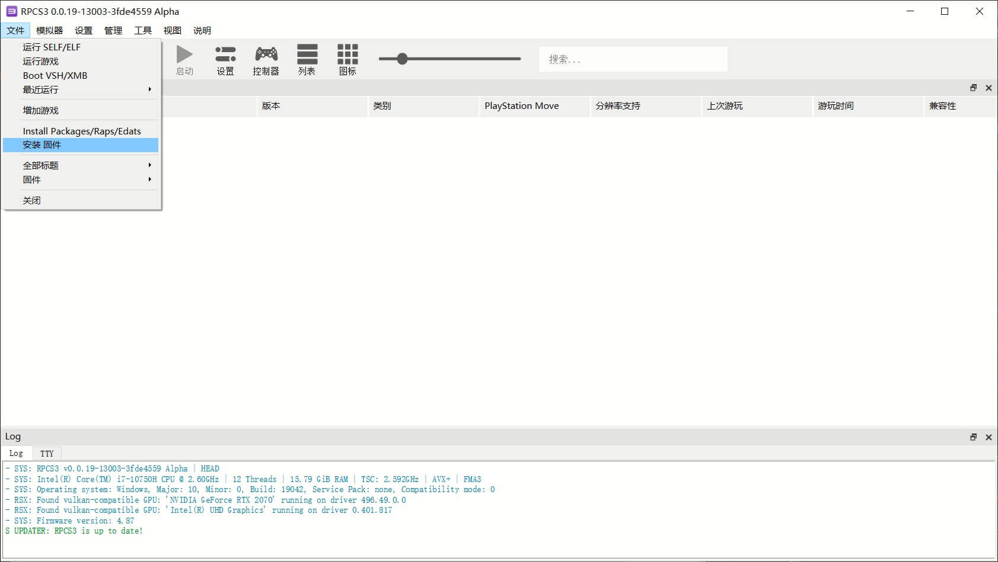
Task: Select 安装 固件 menu entry
Action: click(x=81, y=145)
